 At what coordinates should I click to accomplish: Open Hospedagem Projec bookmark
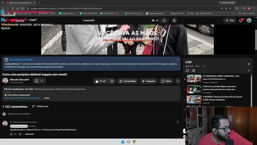[155, 13]
